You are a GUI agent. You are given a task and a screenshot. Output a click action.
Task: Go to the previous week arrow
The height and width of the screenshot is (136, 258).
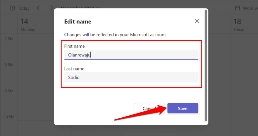tap(39, 8)
